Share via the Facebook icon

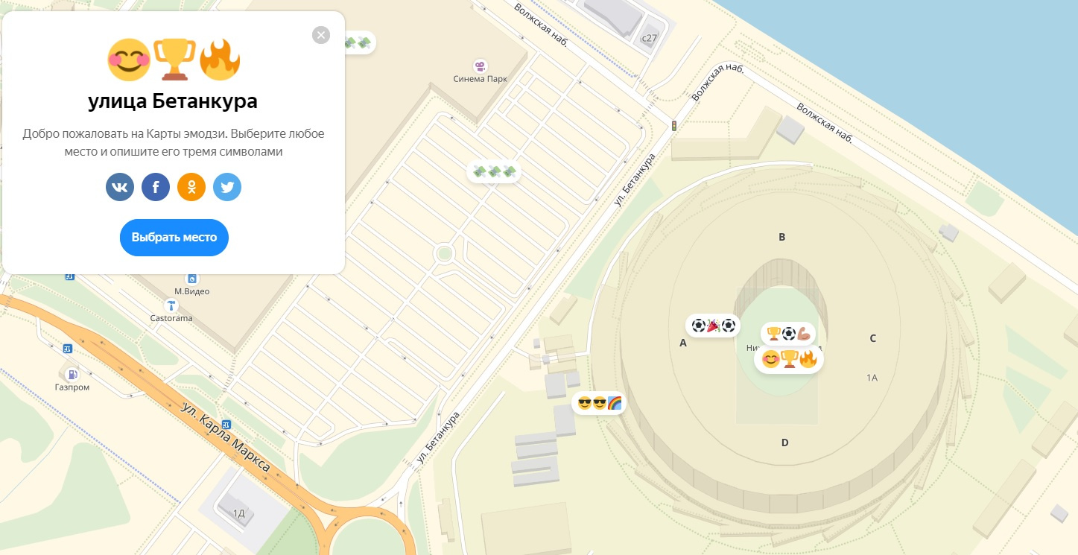[156, 187]
